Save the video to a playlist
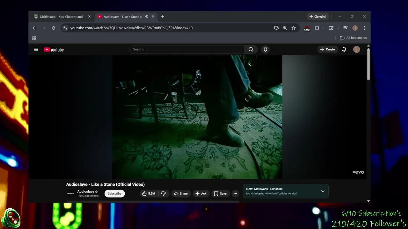This screenshot has height=229, width=408. point(220,193)
